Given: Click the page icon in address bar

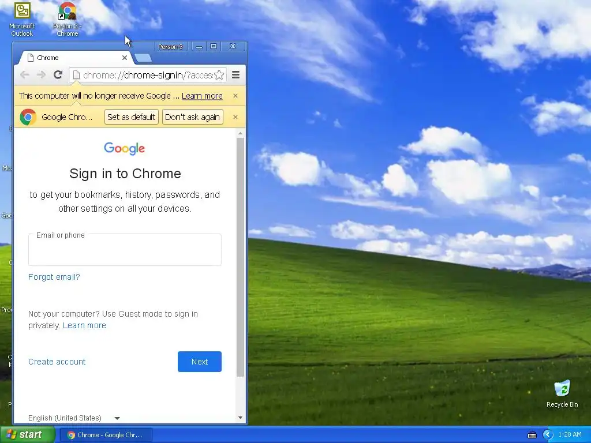Looking at the screenshot, I should [x=76, y=75].
